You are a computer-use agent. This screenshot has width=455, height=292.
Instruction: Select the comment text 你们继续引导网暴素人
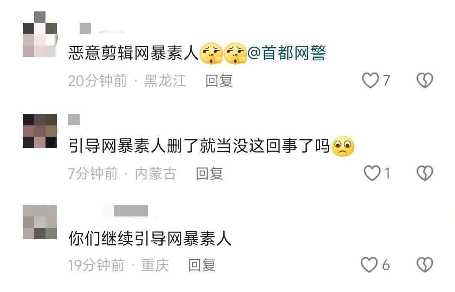point(150,238)
